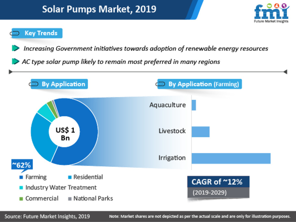Click the Solar Pumps Market, 2019 title
Viewport: 296px width, 222px height.
[99, 9]
